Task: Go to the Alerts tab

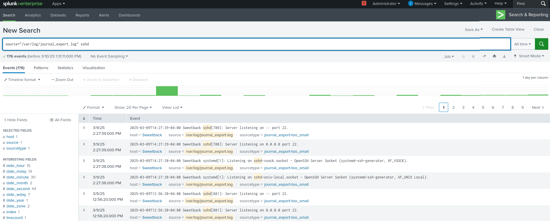Action: (x=104, y=15)
